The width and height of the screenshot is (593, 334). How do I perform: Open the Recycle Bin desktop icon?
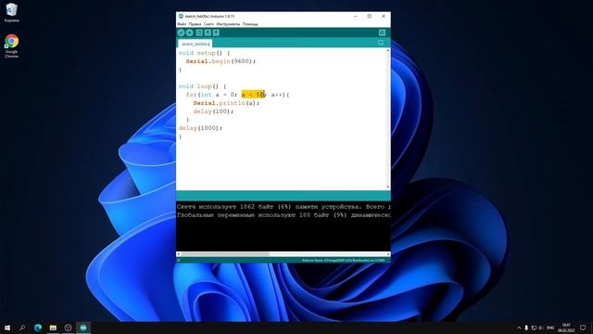[11, 12]
